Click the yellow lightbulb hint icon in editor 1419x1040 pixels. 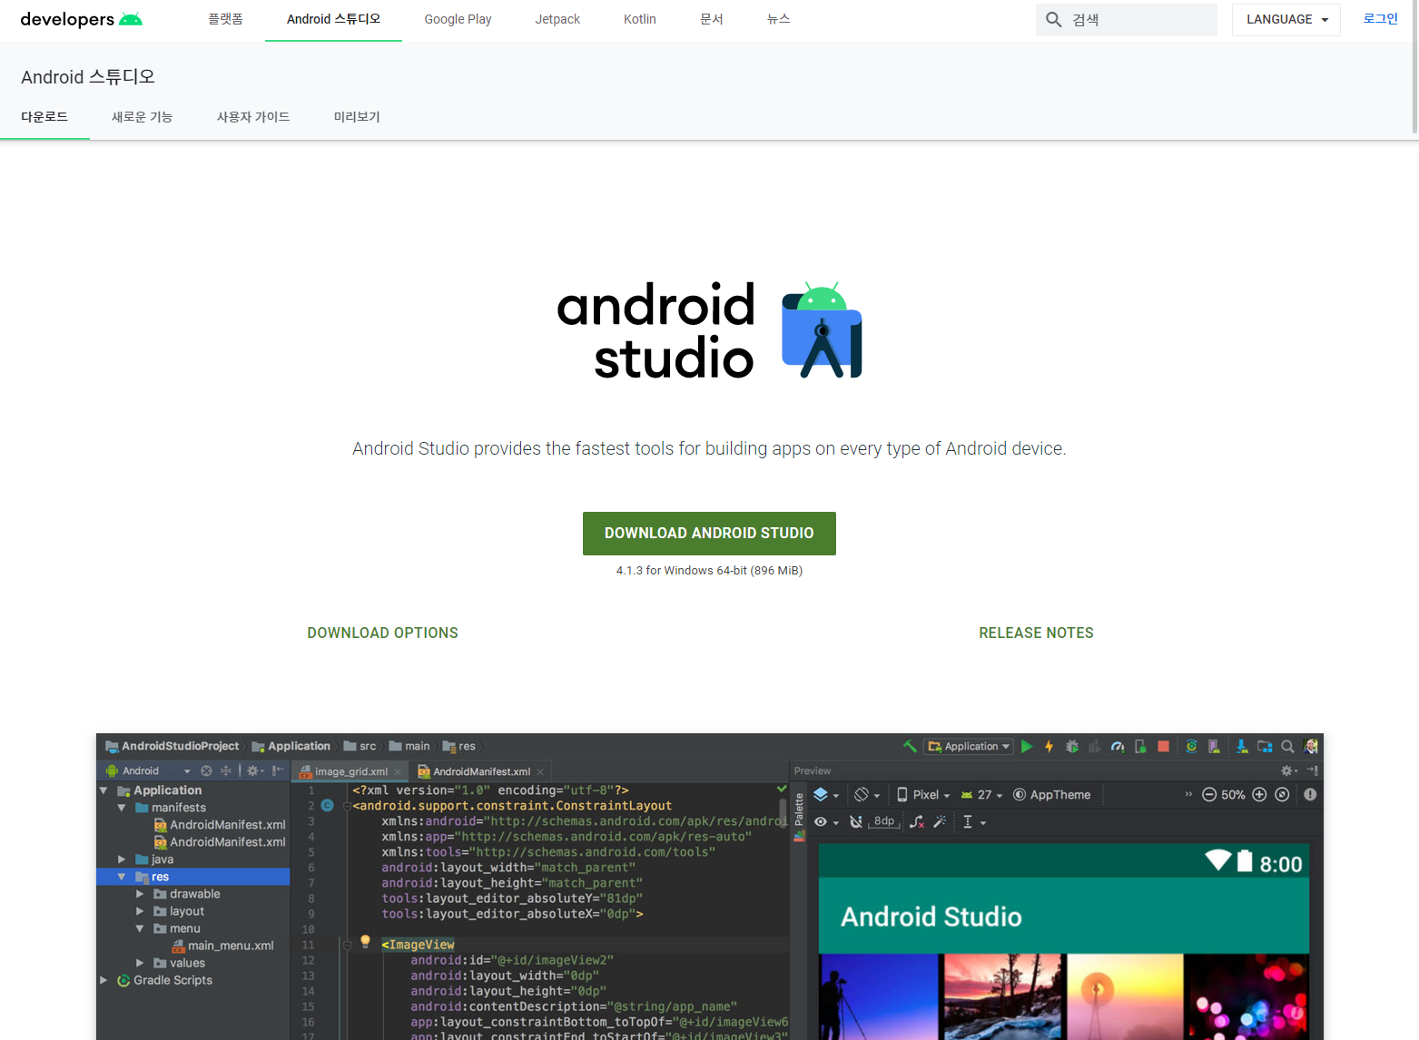tap(365, 942)
